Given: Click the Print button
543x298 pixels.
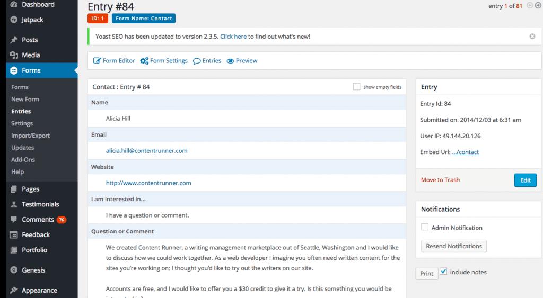Looking at the screenshot, I should (x=427, y=274).
